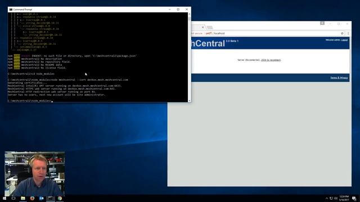This screenshot has height=202, width=360.
Task: Open Firefox from the taskbar
Action: point(32,198)
